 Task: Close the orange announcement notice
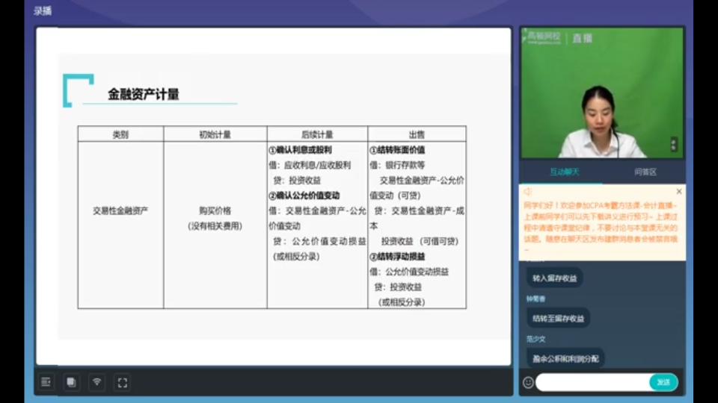click(x=679, y=192)
